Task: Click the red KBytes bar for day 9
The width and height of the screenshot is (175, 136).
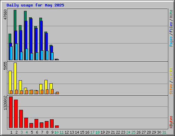Action: [52, 123]
